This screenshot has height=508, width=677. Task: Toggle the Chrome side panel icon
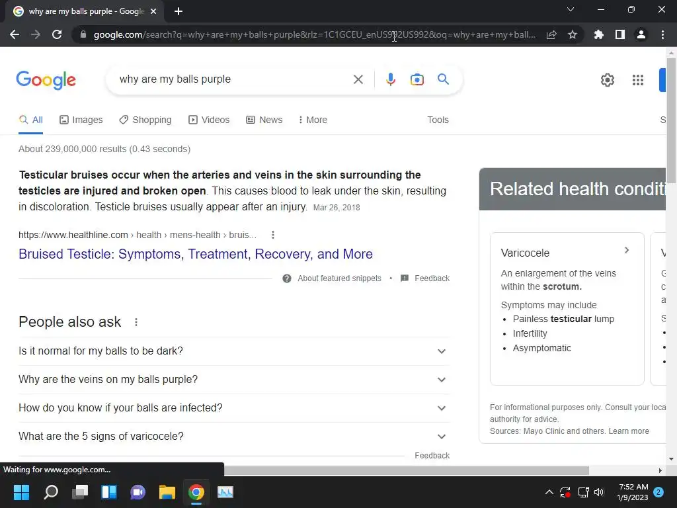[x=620, y=34]
